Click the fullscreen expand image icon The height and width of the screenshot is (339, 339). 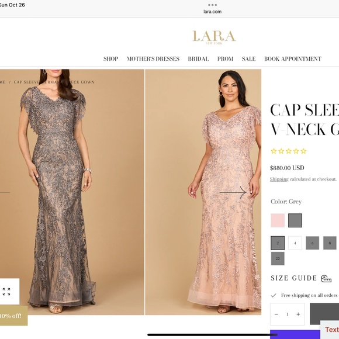coord(6,292)
